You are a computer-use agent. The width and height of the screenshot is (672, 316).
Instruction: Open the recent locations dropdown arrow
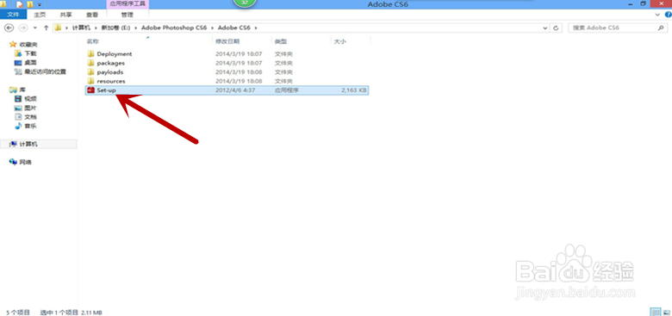tap(35, 28)
